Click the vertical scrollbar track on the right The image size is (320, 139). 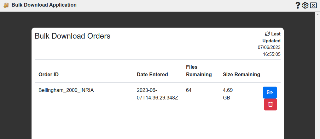(x=317, y=78)
